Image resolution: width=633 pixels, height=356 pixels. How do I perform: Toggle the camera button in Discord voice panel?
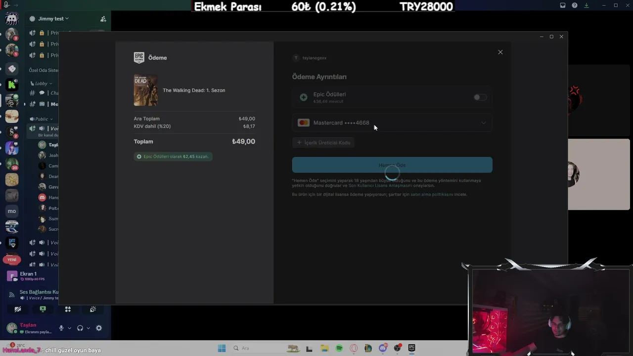tap(18, 310)
